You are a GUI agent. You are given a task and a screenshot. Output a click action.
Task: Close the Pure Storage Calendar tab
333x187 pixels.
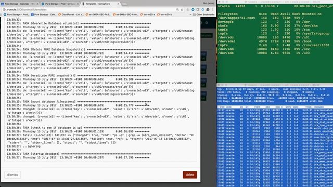point(37,4)
